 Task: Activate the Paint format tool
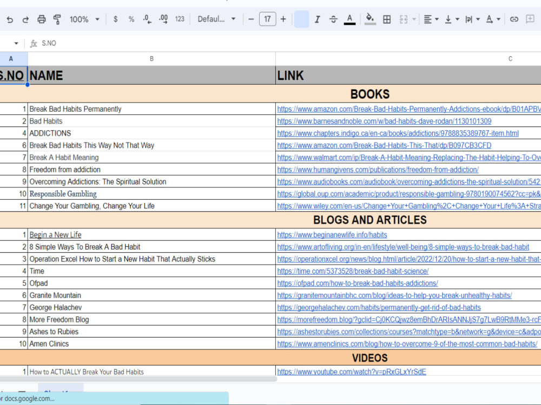click(57, 19)
